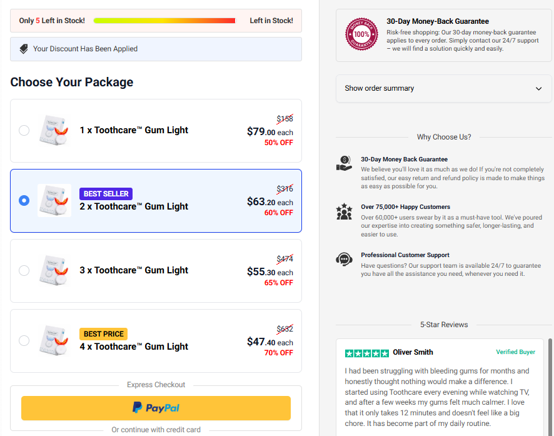Click the BEST SELLER badge
Viewport: 554px width, 436px height.
(106, 194)
